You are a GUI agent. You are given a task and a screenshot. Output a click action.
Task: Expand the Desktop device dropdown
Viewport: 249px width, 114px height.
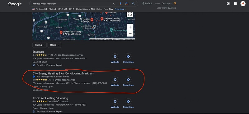[167, 3]
